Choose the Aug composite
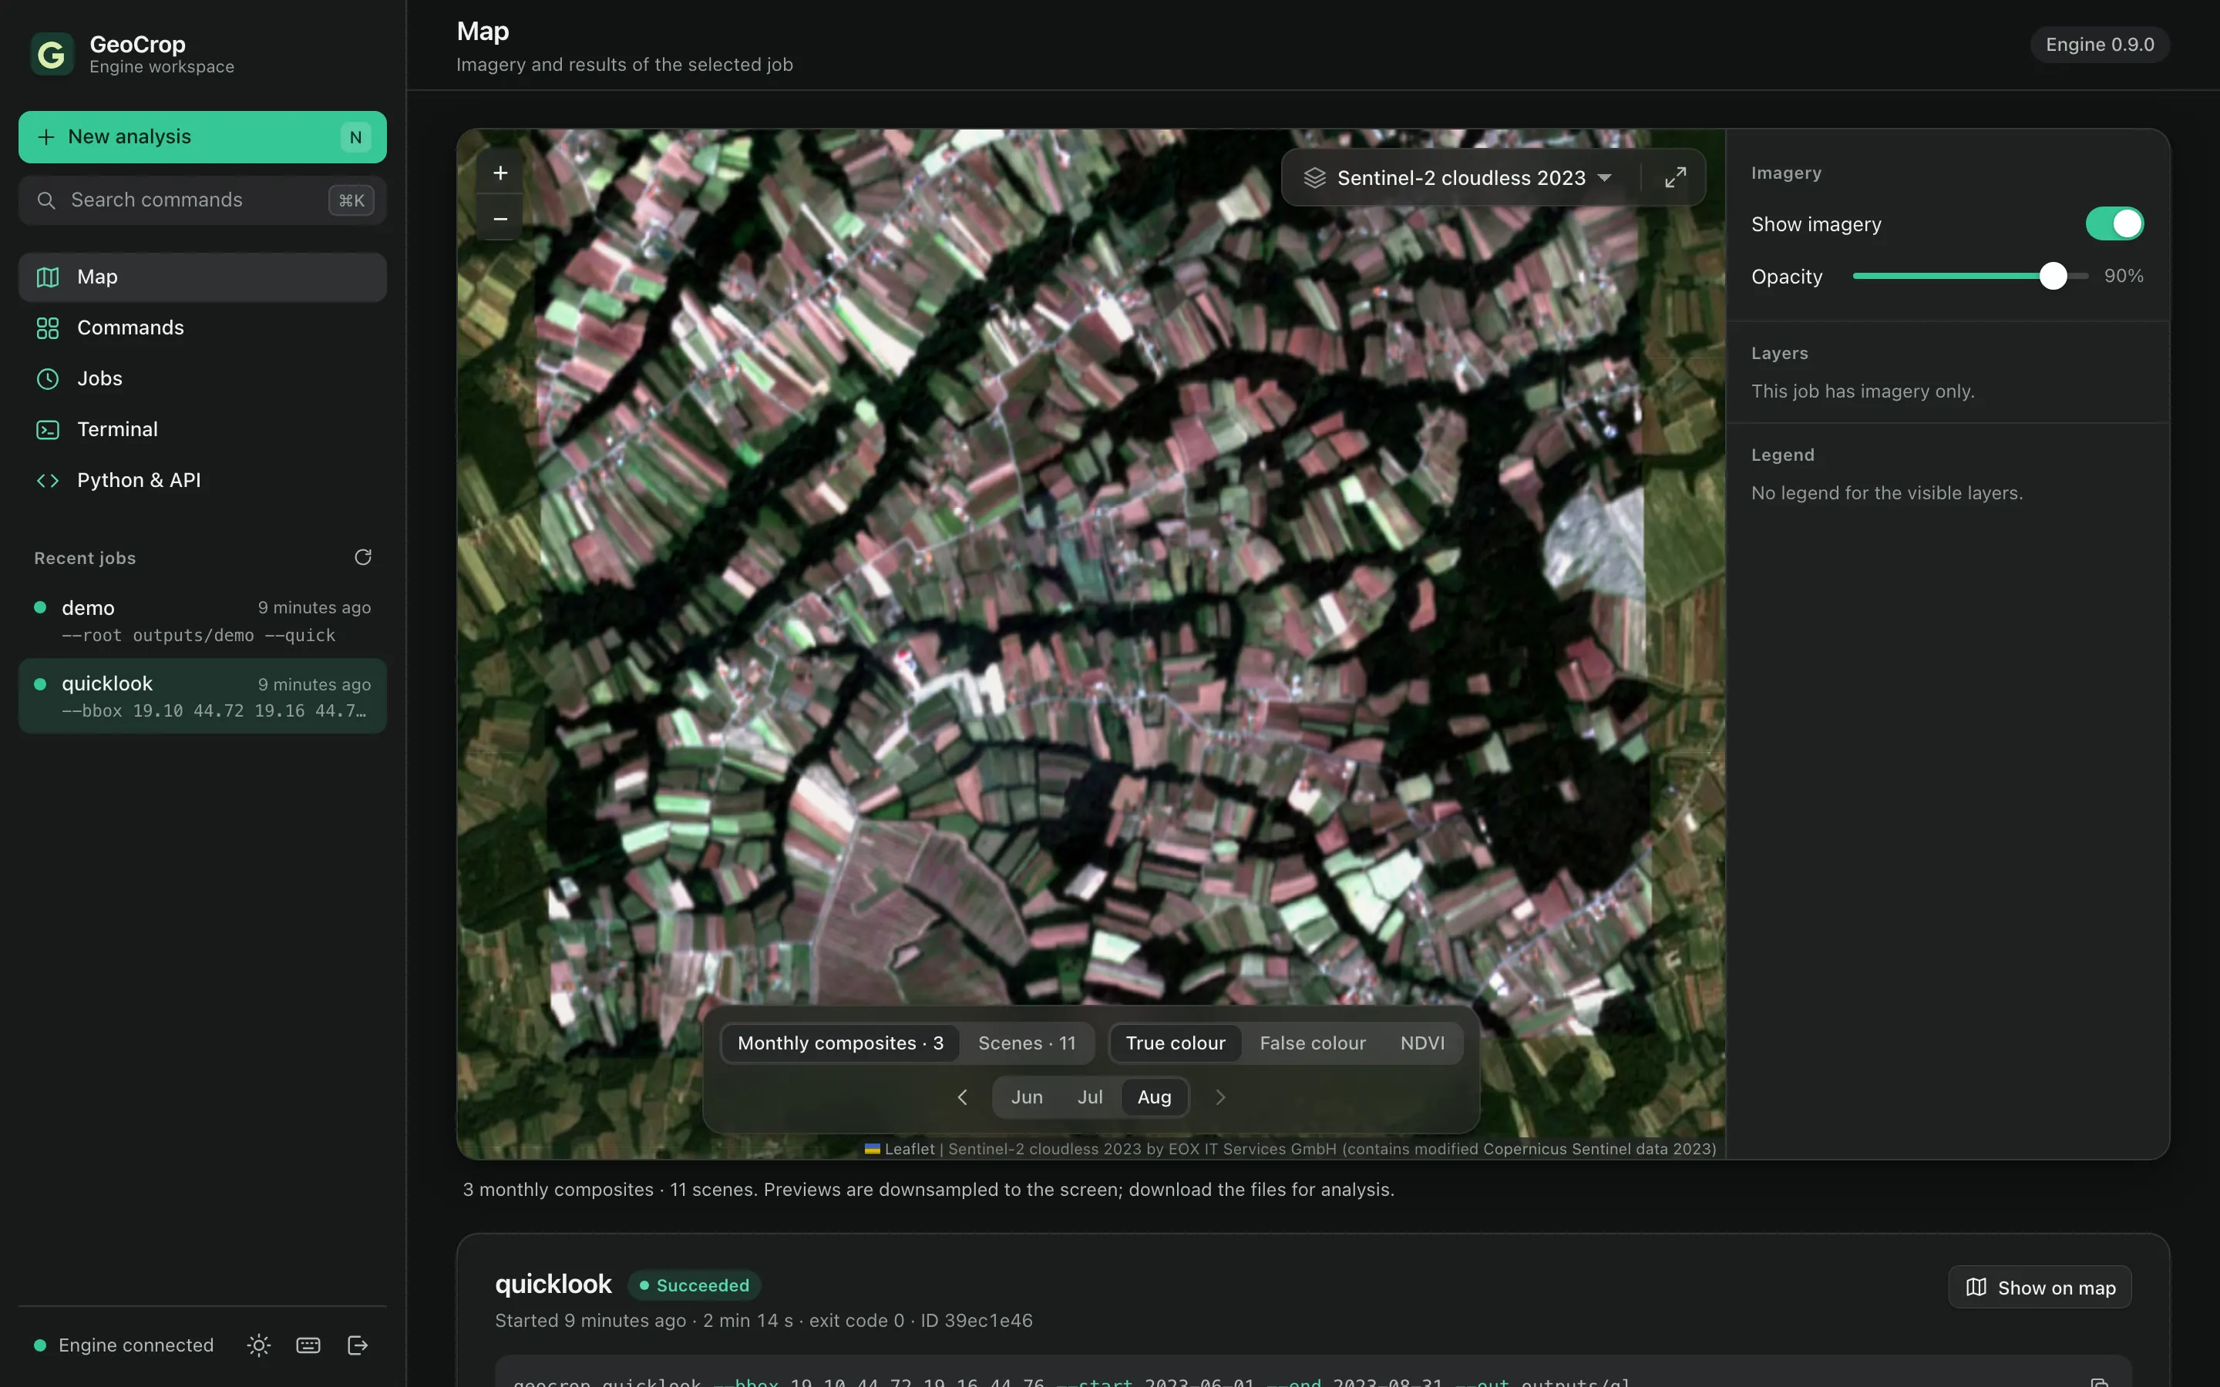 [1154, 1097]
